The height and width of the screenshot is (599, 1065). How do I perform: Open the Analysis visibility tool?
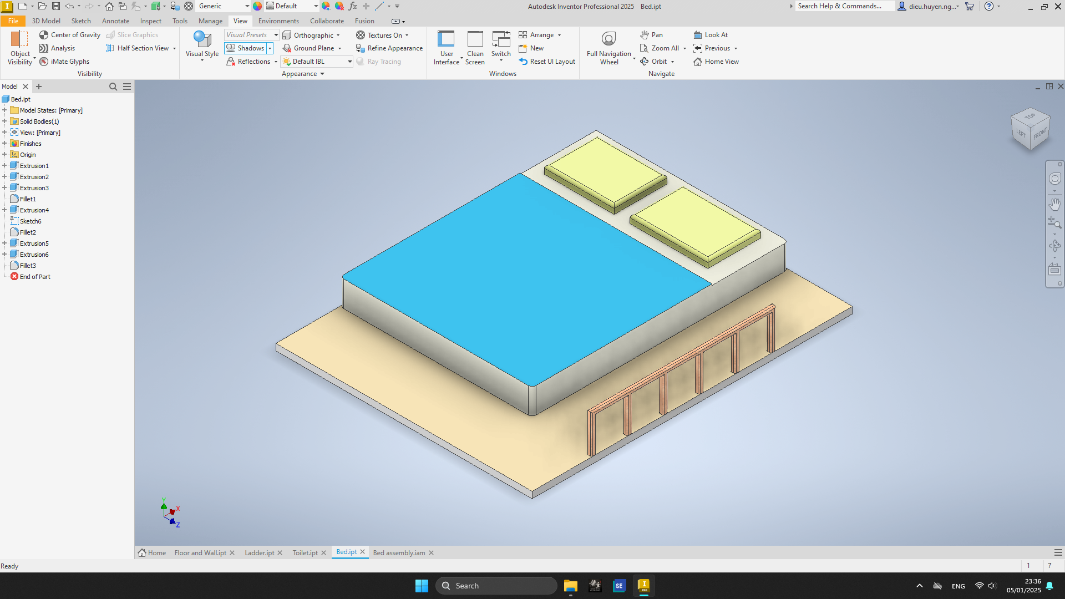tap(57, 48)
